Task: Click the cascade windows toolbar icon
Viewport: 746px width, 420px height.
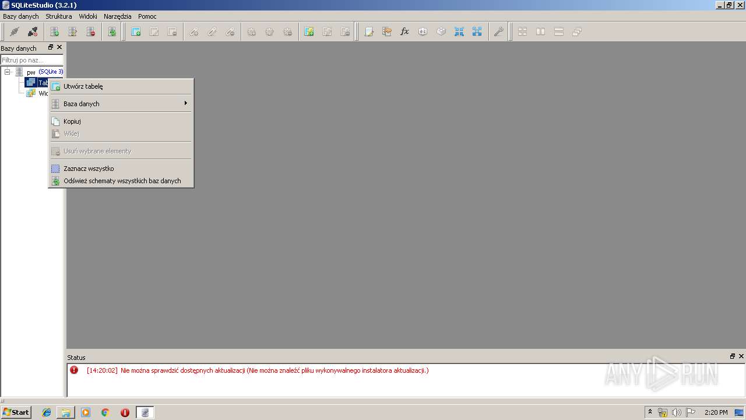Action: pos(577,32)
